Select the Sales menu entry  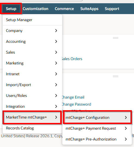click(x=32, y=52)
